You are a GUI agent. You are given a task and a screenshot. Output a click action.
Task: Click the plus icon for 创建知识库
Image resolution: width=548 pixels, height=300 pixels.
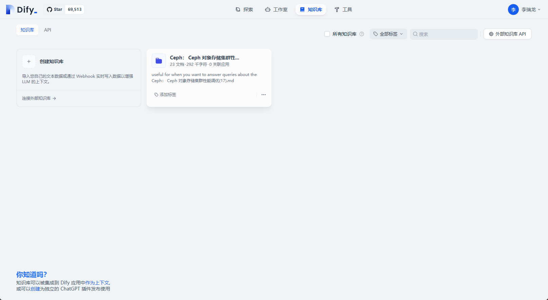pyautogui.click(x=29, y=61)
